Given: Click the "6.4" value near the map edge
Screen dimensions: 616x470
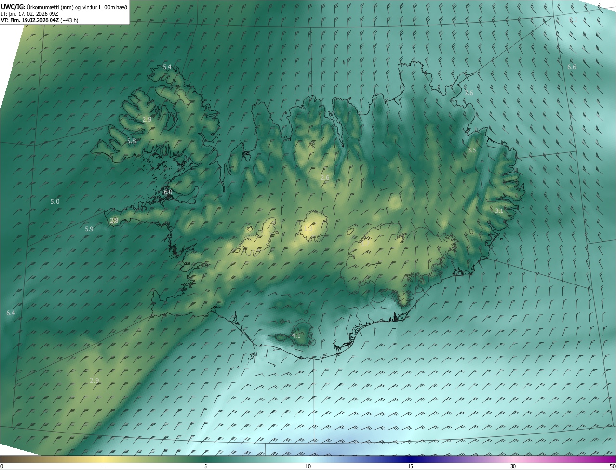Looking at the screenshot, I should [x=11, y=313].
